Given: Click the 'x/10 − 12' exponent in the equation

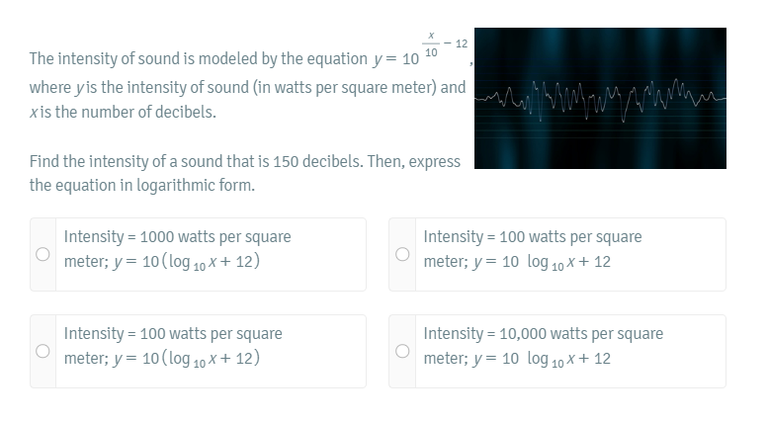Looking at the screenshot, I should (441, 42).
